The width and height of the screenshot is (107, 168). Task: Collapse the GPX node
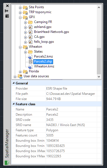pos(20,18)
